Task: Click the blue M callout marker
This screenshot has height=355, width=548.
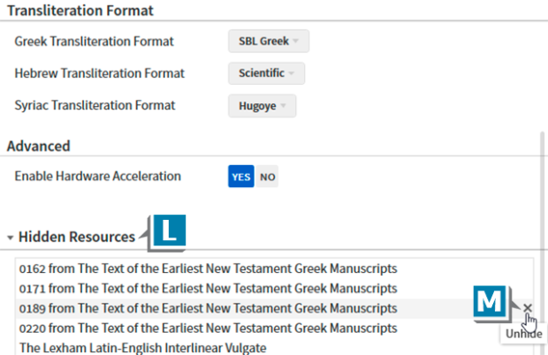Action: [x=490, y=303]
